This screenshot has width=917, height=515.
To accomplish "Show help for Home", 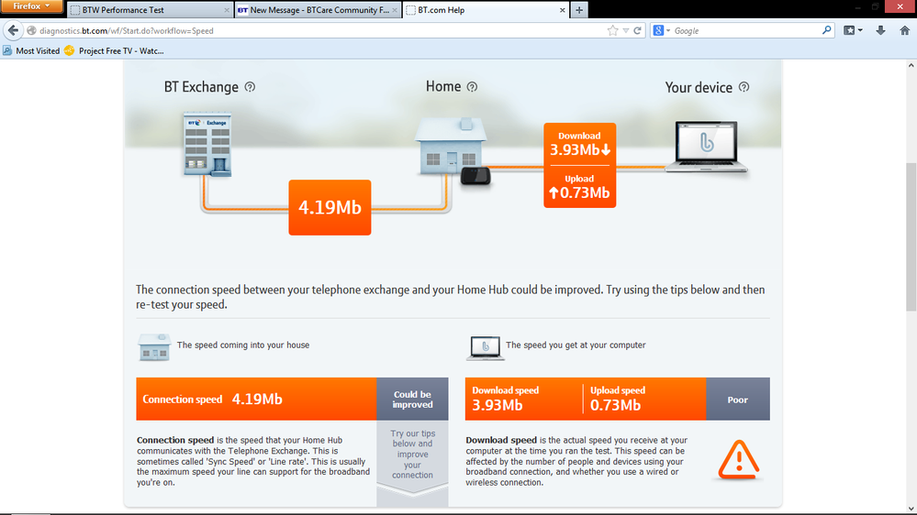I will (472, 87).
